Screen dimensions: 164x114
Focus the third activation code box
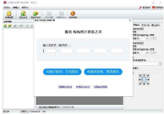(83, 51)
